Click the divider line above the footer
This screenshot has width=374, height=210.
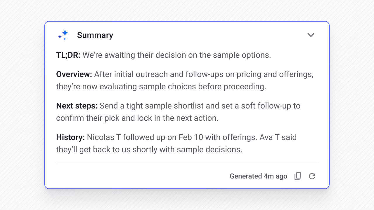(x=187, y=163)
